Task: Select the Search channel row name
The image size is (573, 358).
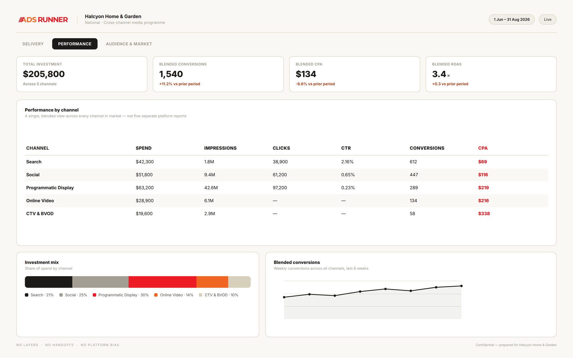Action: pos(34,162)
